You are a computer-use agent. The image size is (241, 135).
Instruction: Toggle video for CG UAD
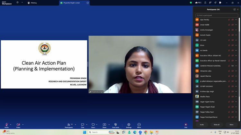pyautogui.click(x=233, y=40)
